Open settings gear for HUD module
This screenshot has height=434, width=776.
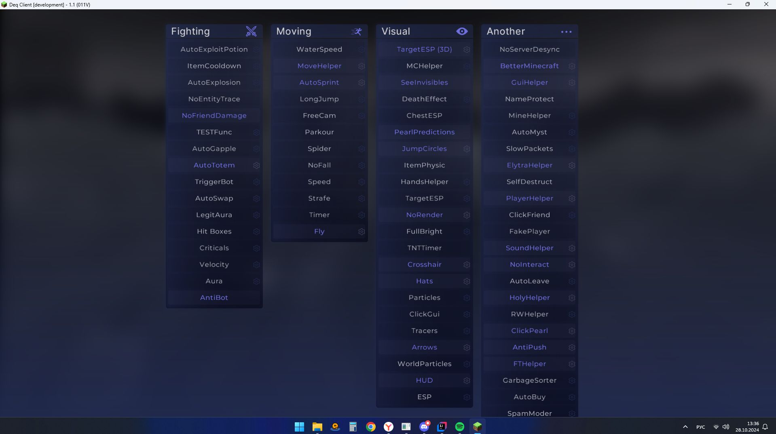click(467, 381)
